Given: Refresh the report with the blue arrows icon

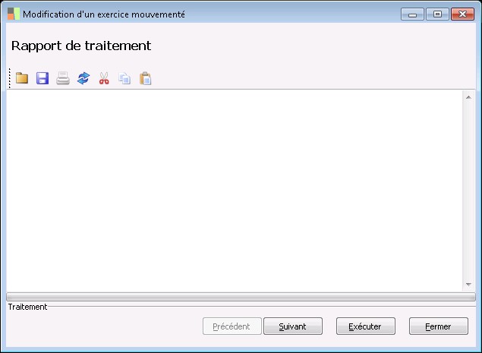Looking at the screenshot, I should (83, 78).
